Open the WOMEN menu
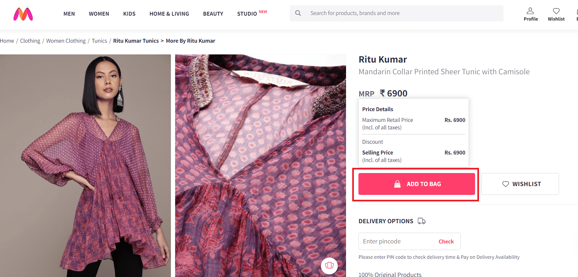Viewport: 578px width, 277px height. 99,14
